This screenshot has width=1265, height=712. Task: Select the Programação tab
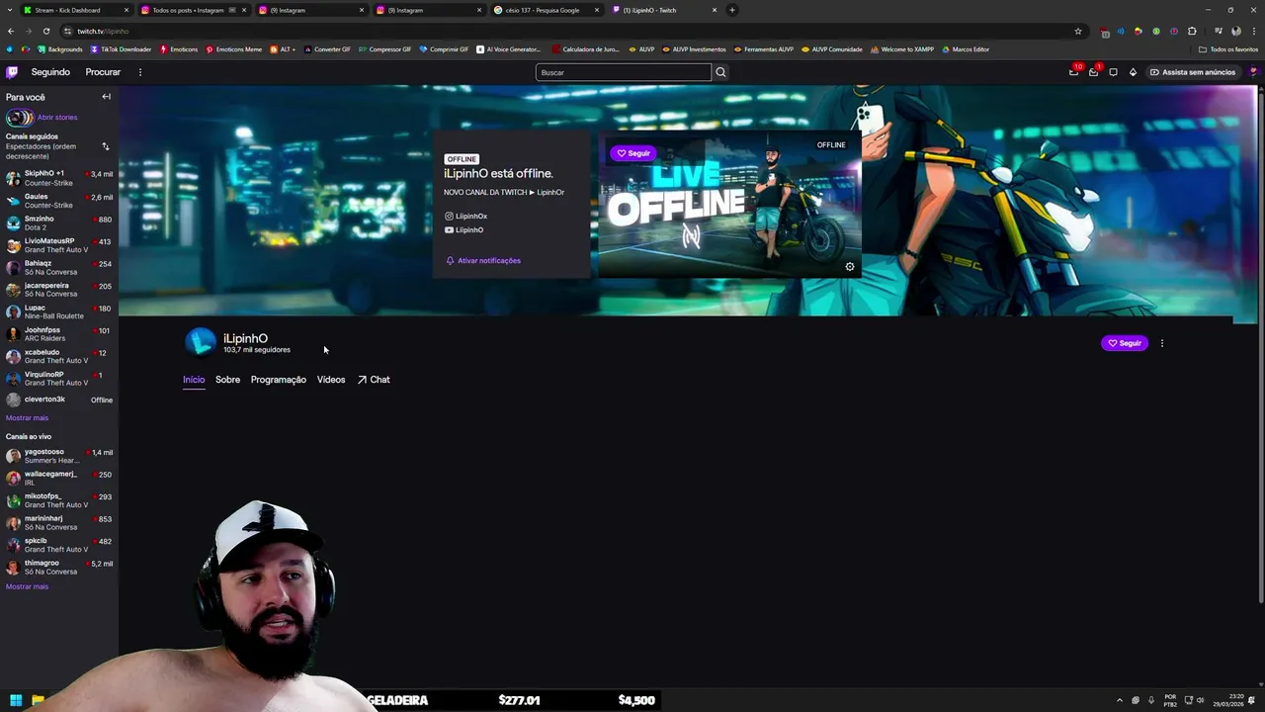(279, 380)
